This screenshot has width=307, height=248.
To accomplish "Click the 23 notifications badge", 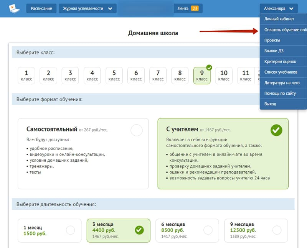I will click(195, 8).
